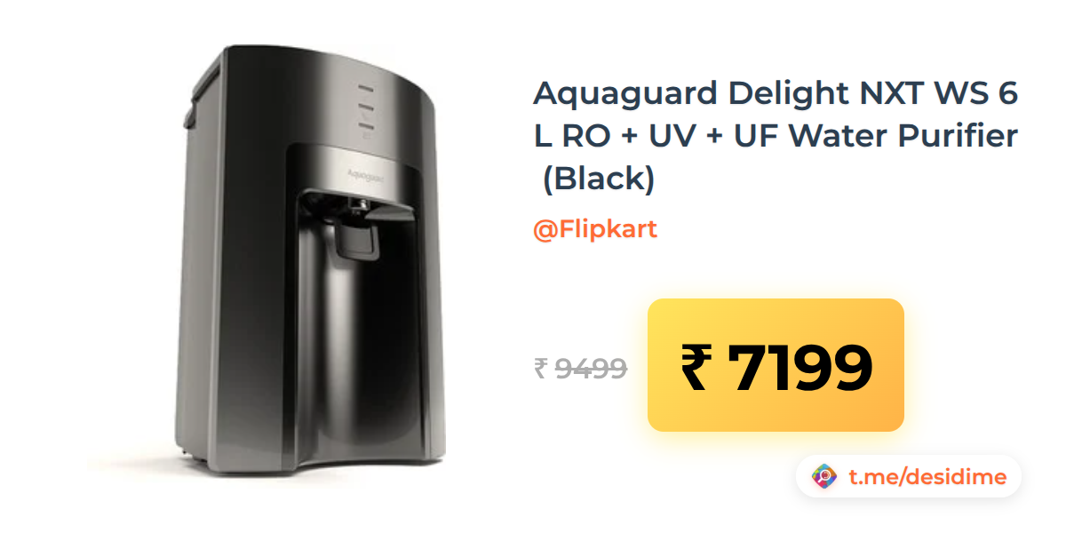Screen dimensions: 1066x533
Task: Click the DesiDime colorful logo icon
Action: [x=825, y=477]
